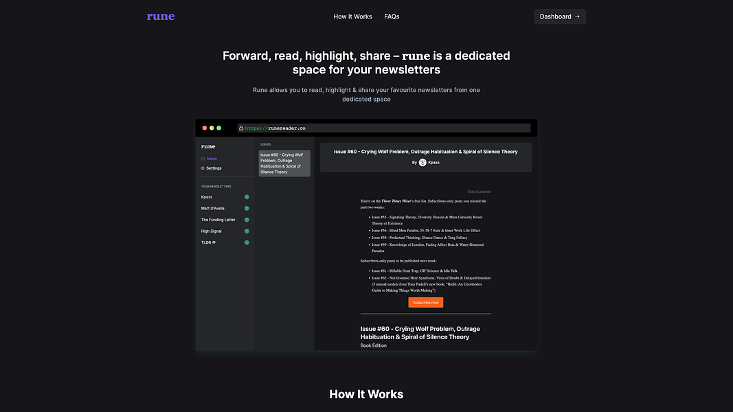Viewport: 733px width, 412px height.
Task: Click the How It Works section heading
Action: 367,394
